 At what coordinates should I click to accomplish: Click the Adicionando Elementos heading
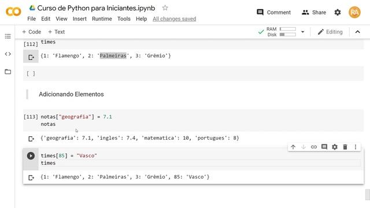coord(71,94)
